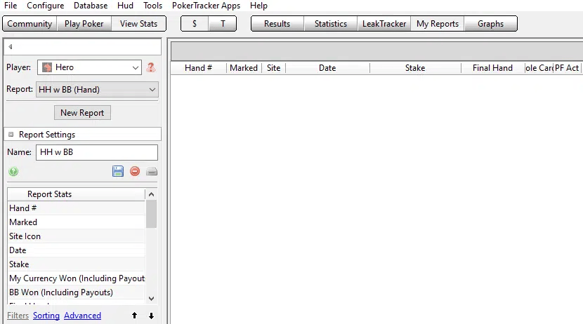Open the Graphs tab
This screenshot has height=324, width=583.
491,24
